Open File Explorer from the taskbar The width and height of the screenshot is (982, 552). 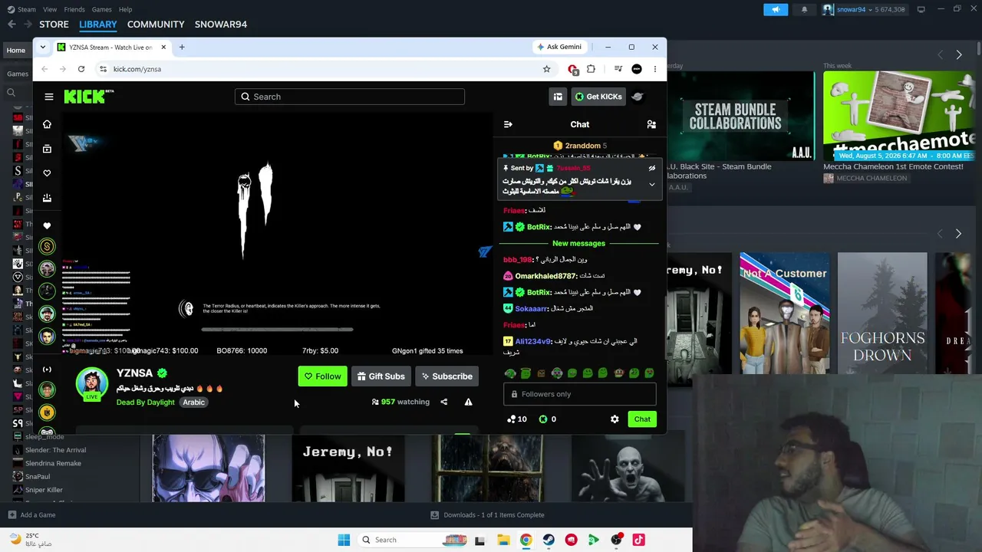click(503, 540)
